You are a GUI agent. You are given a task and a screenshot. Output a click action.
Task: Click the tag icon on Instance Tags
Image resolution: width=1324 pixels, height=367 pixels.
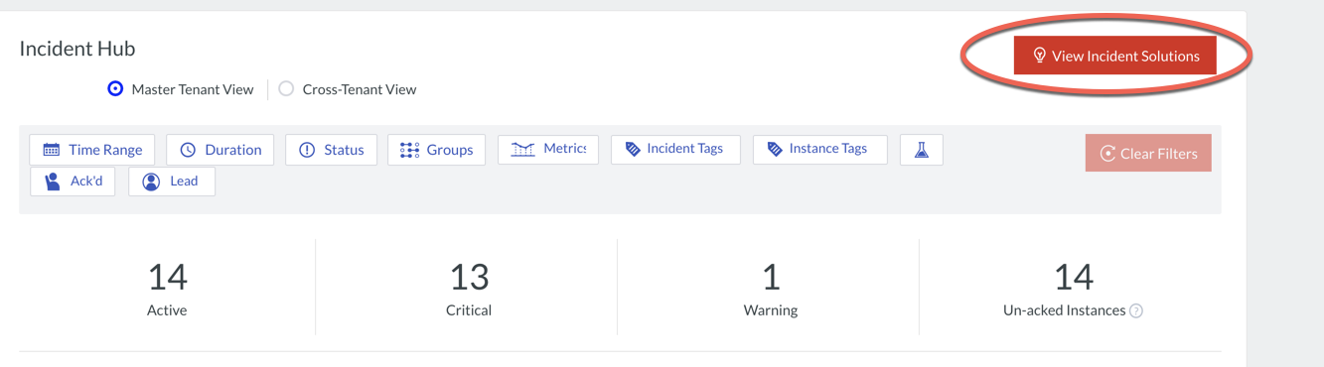point(775,149)
